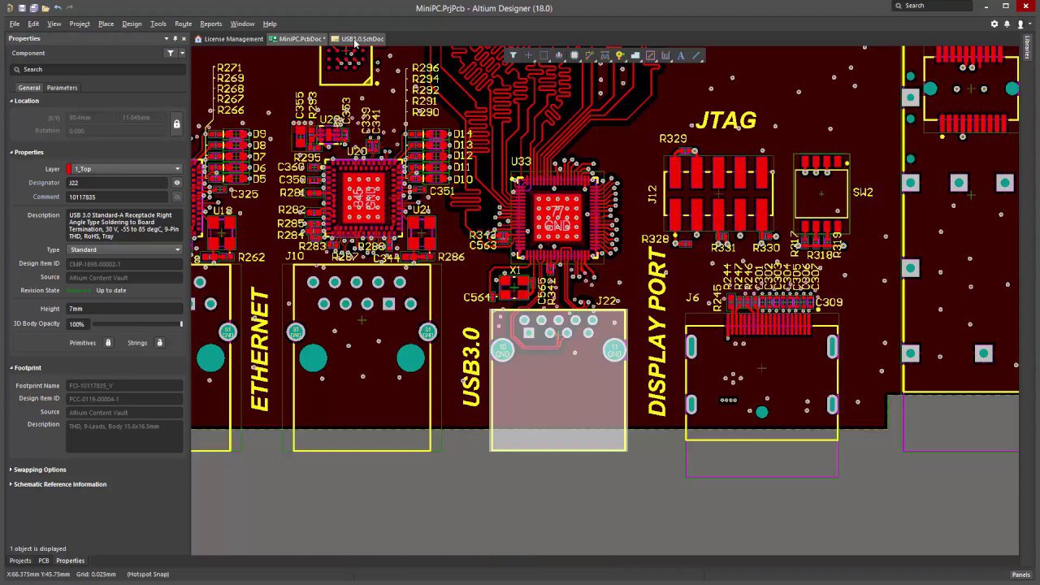Switch to MiniPC.PcbDoc document tab

coord(297,39)
